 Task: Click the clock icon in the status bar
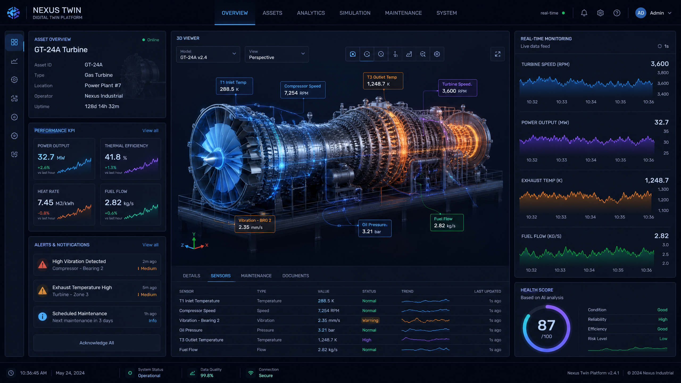11,373
